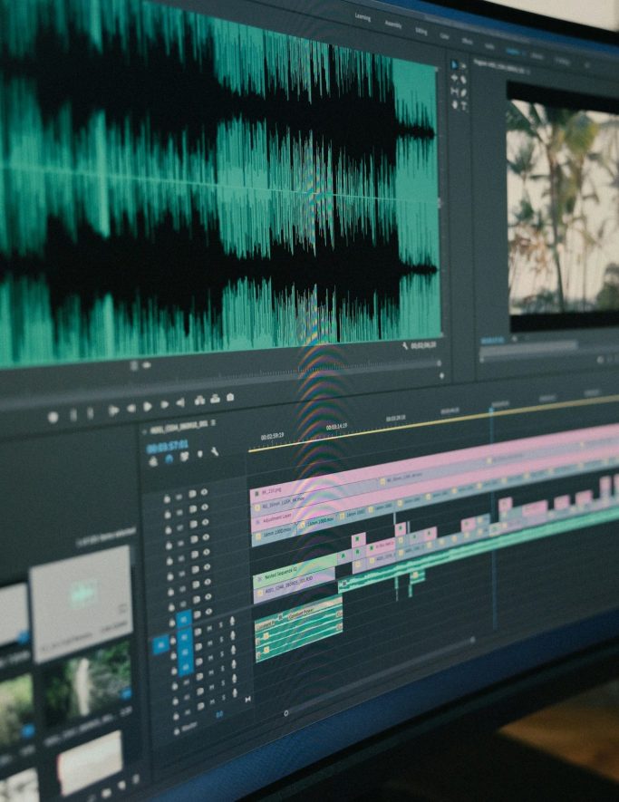Click the Source monitor timecode next to wrench
619x802 pixels.
(424, 346)
